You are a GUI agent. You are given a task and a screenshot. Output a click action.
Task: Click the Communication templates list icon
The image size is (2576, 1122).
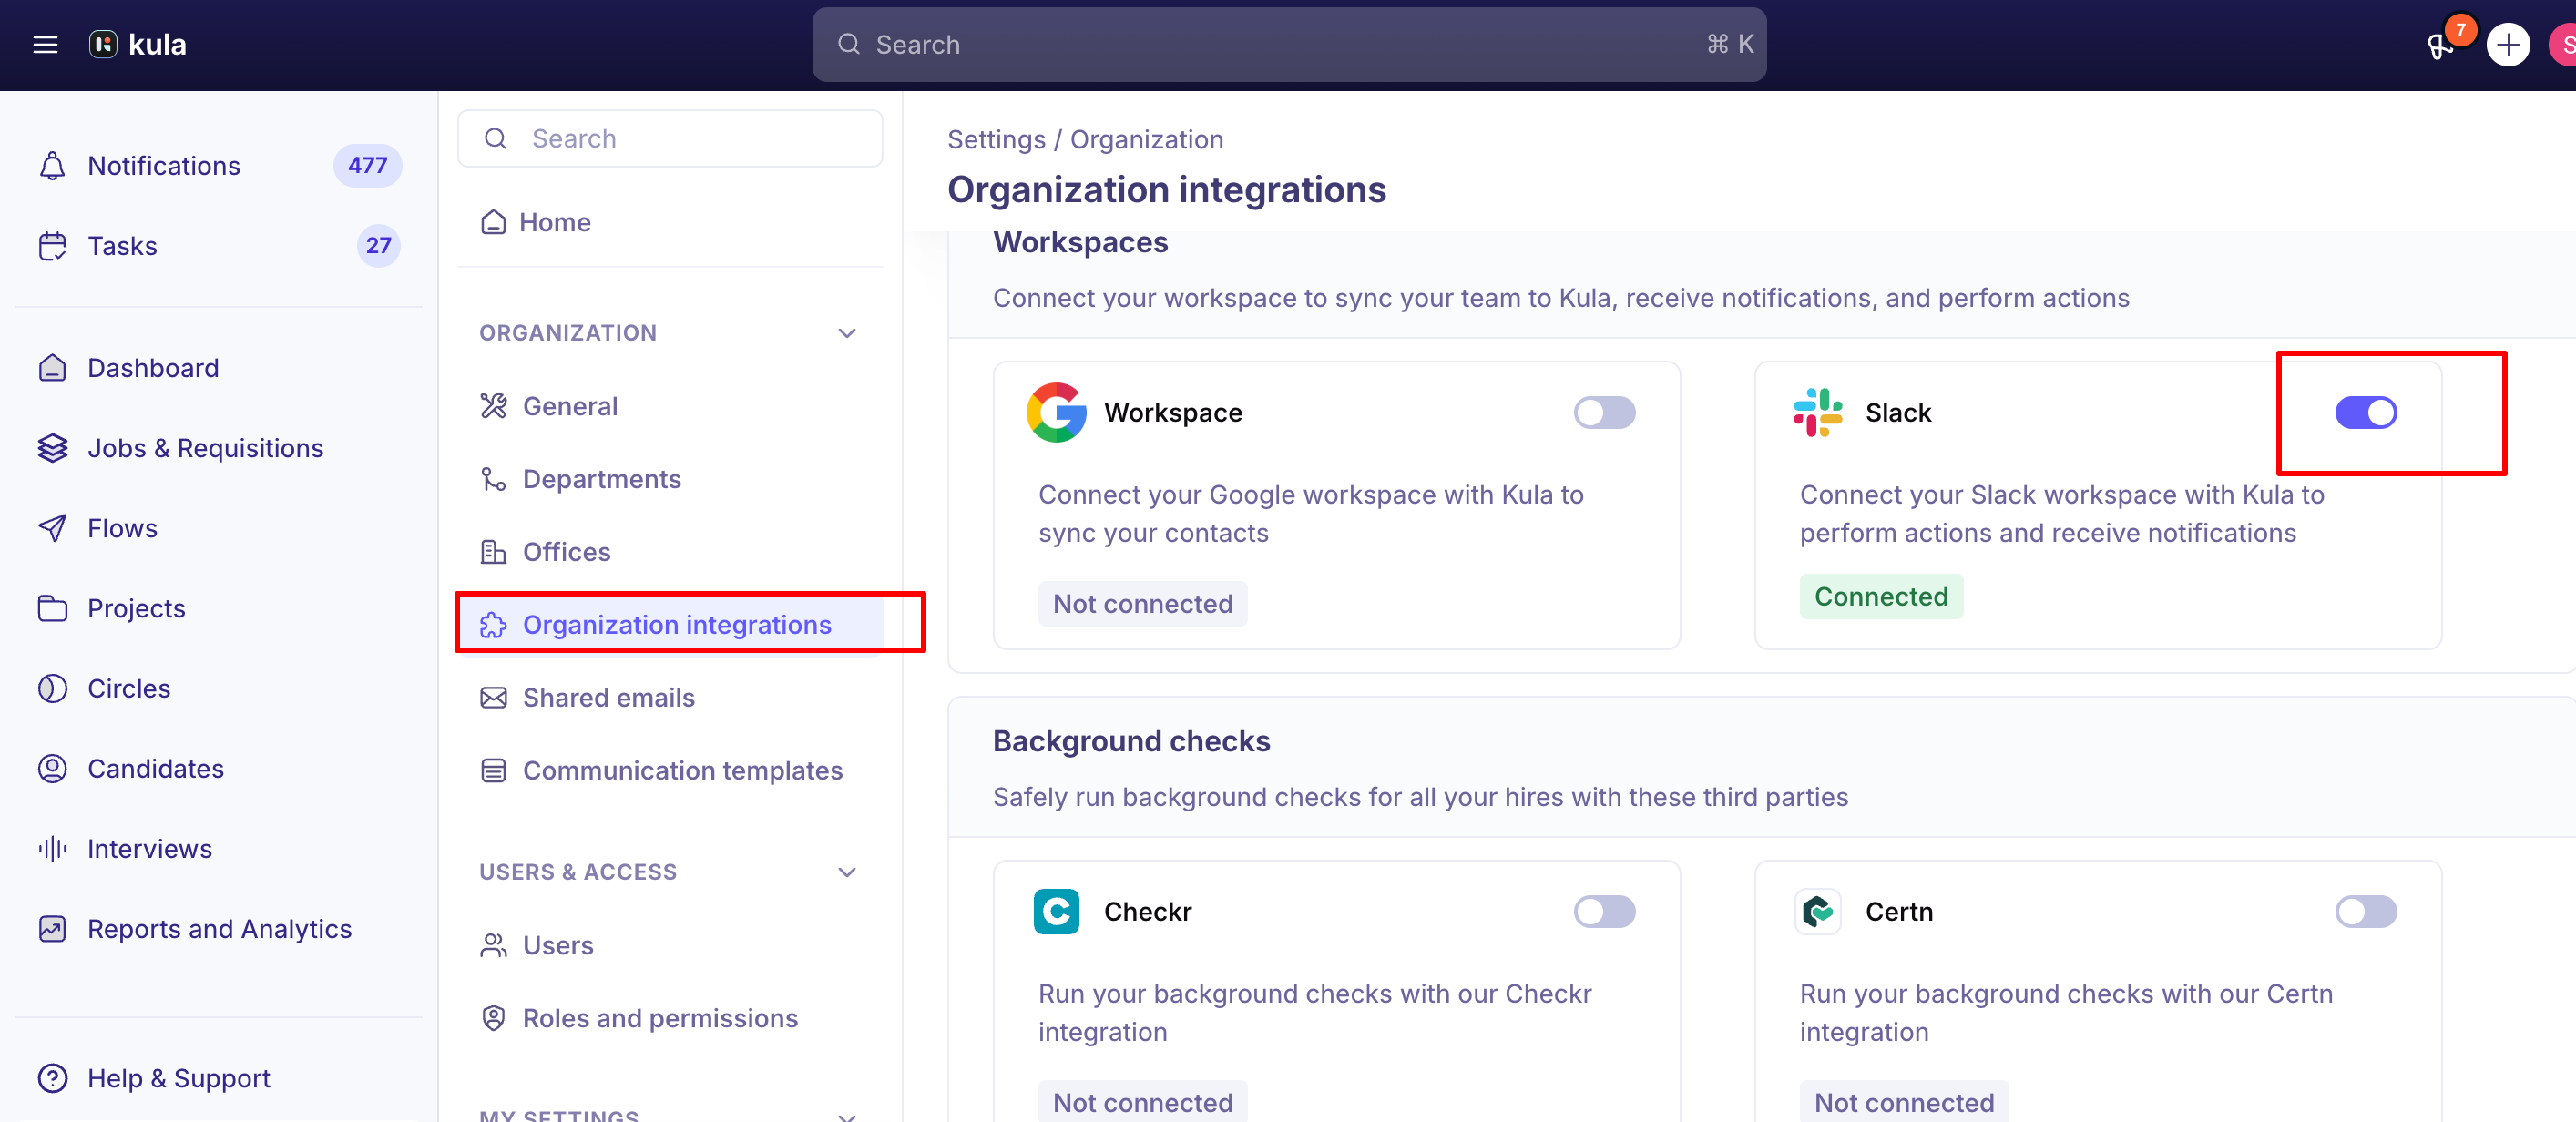[x=493, y=771]
